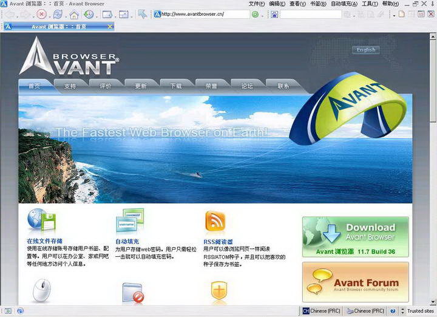Click the new window toolbar icon
437x317 pixels.
[x=107, y=14]
